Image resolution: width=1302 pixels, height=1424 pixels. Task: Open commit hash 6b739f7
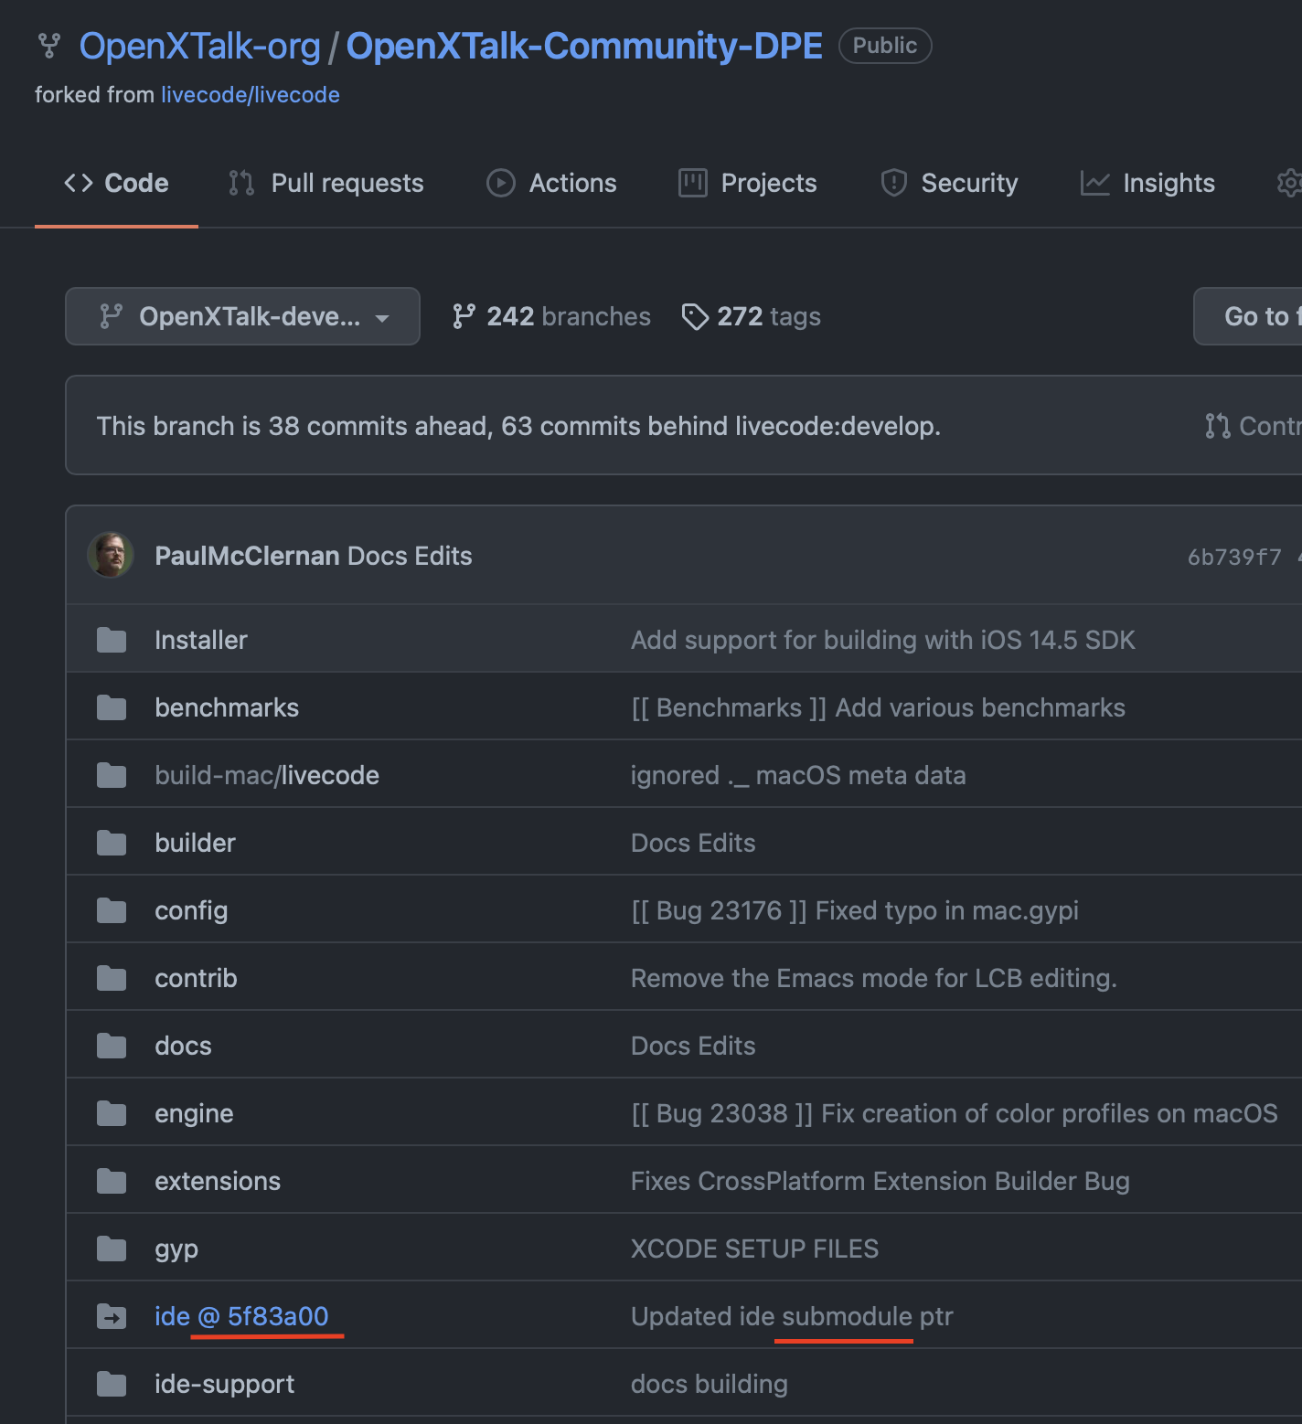(x=1234, y=558)
